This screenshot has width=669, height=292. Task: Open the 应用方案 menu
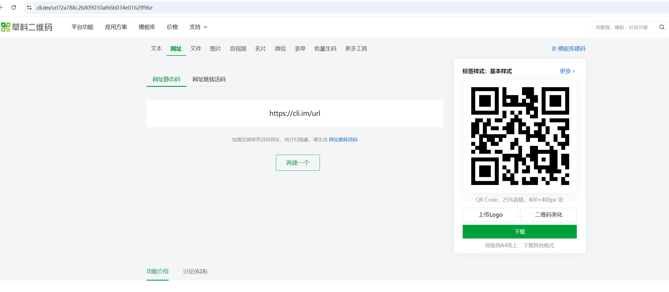[116, 27]
